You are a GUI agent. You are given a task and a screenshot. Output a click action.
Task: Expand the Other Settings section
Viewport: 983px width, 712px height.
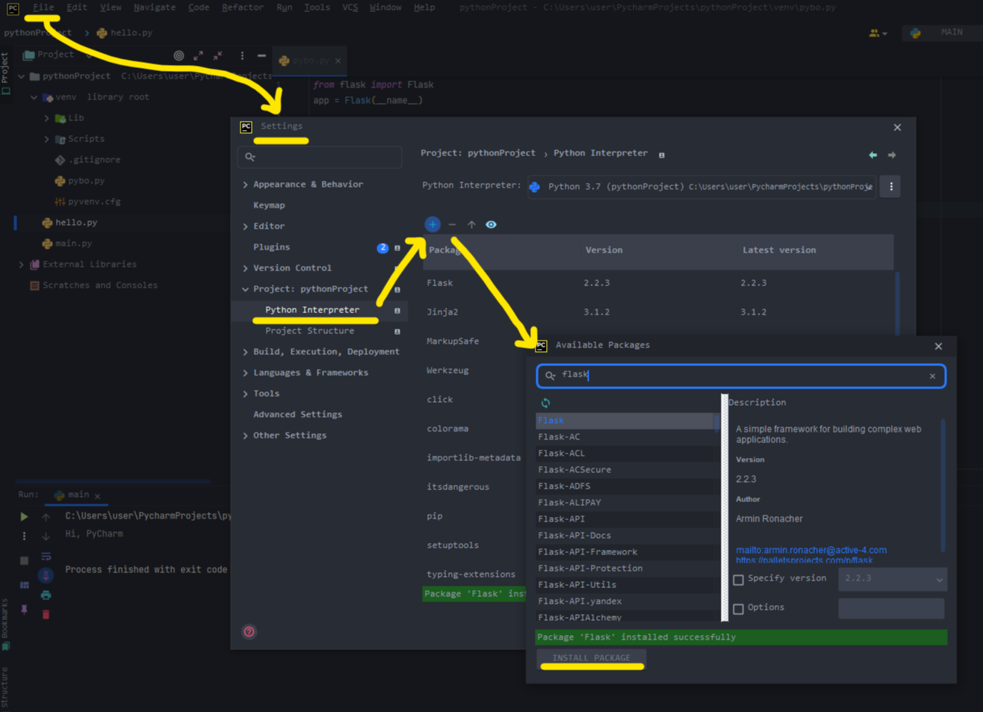(246, 436)
